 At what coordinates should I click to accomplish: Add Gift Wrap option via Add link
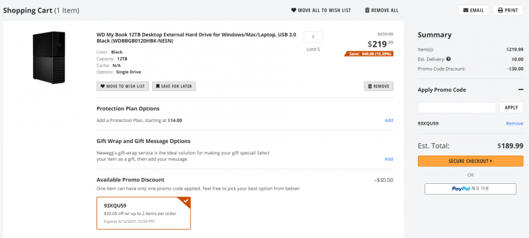[389, 159]
